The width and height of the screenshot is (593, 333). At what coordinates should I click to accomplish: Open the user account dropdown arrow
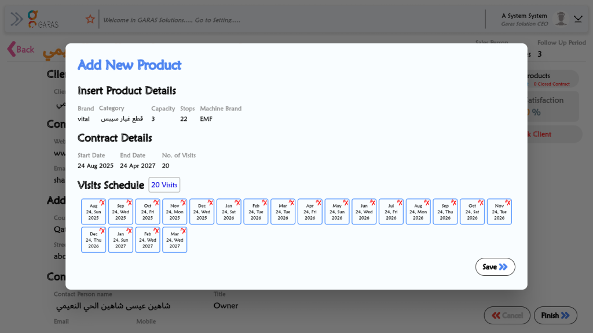578,19
